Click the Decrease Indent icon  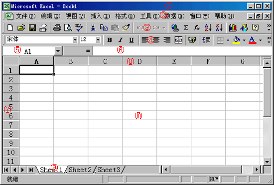click(206, 40)
